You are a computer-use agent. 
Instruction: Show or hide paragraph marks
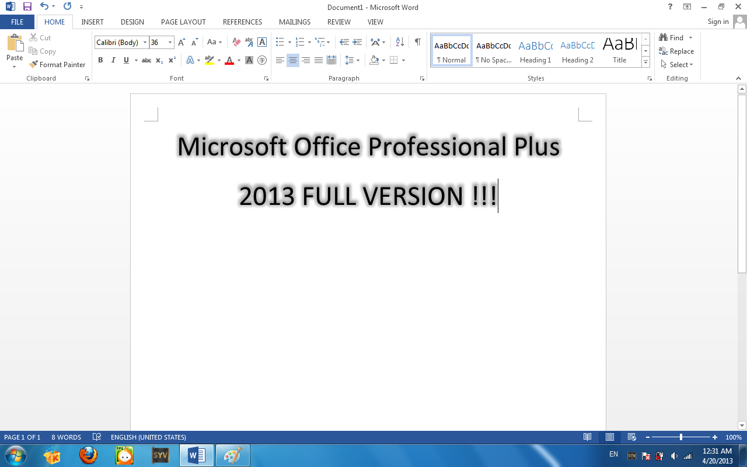(x=418, y=43)
